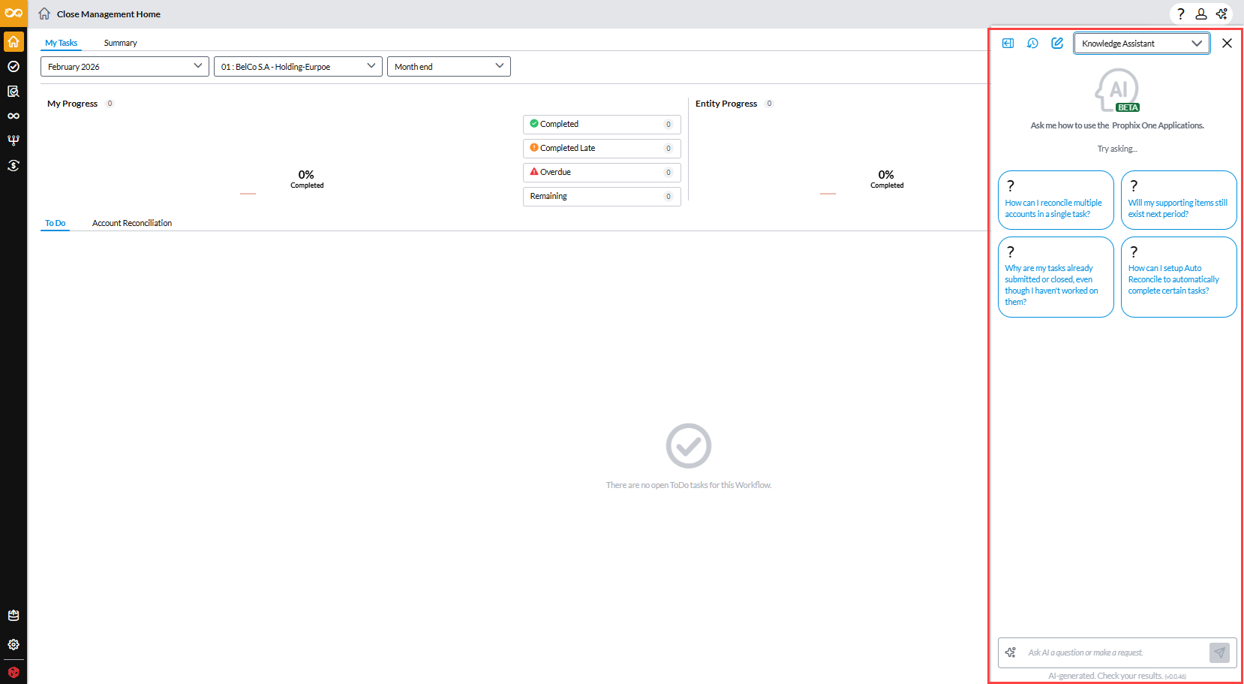Click the Home icon in left sidebar
Viewport: 1244px width, 684px height.
pos(14,42)
